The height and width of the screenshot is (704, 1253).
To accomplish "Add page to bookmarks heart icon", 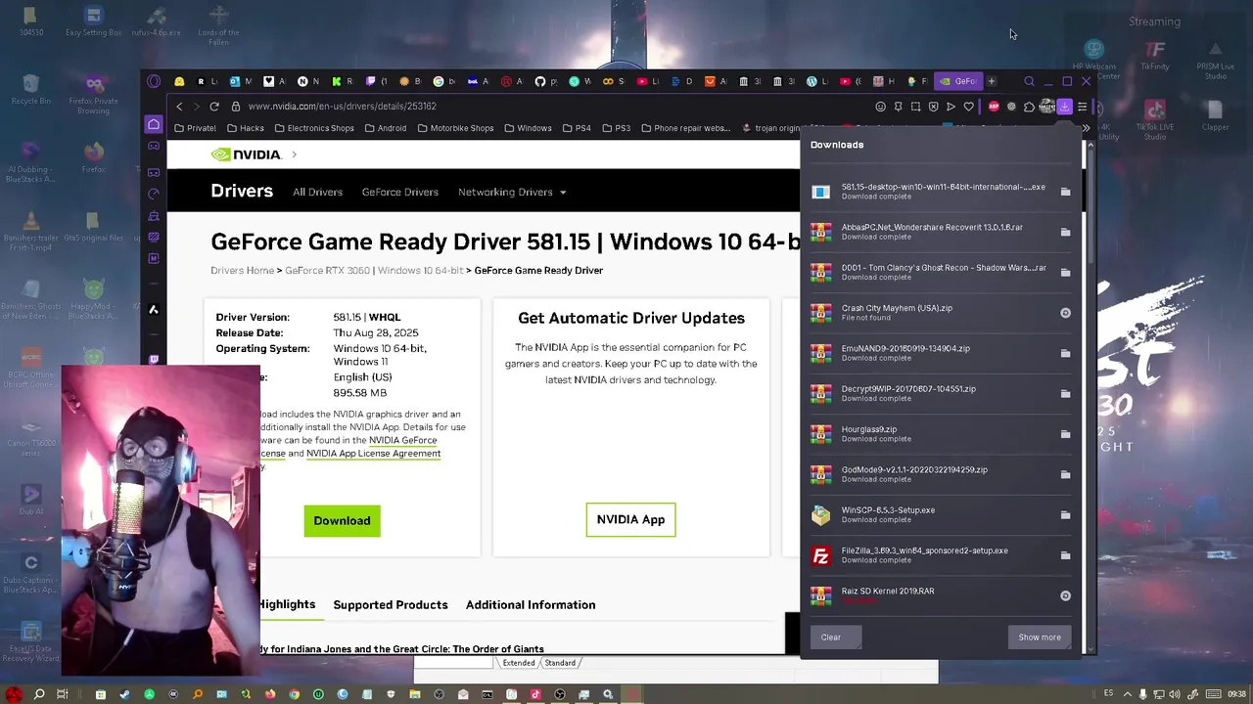I will click(969, 107).
